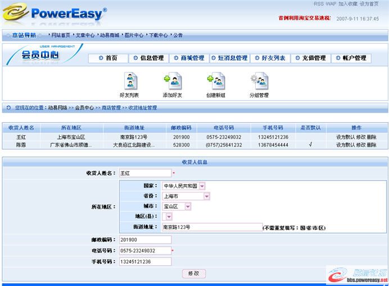Open the 帐户管理 tab
Viewport: 389px width, 286px height.
pos(351,58)
